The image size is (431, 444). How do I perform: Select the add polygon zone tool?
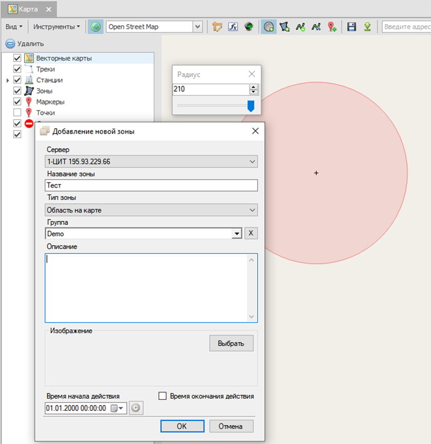coord(284,27)
